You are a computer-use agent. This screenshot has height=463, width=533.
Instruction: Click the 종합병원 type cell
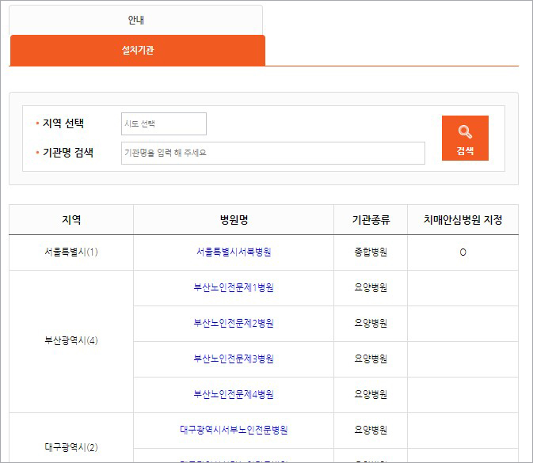[371, 252]
